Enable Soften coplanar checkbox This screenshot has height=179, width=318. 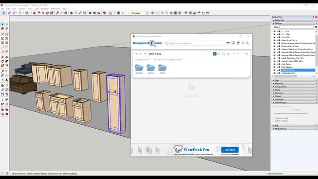point(274,121)
